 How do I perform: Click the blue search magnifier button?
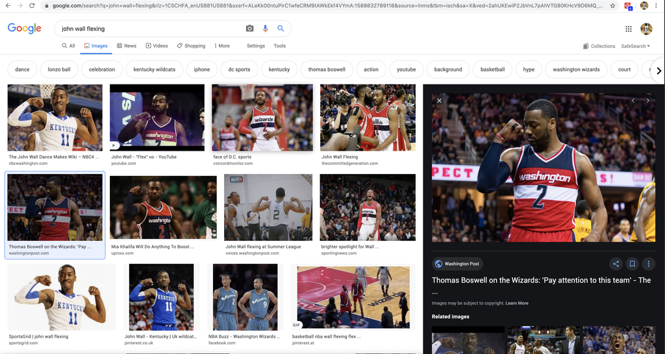tap(281, 29)
